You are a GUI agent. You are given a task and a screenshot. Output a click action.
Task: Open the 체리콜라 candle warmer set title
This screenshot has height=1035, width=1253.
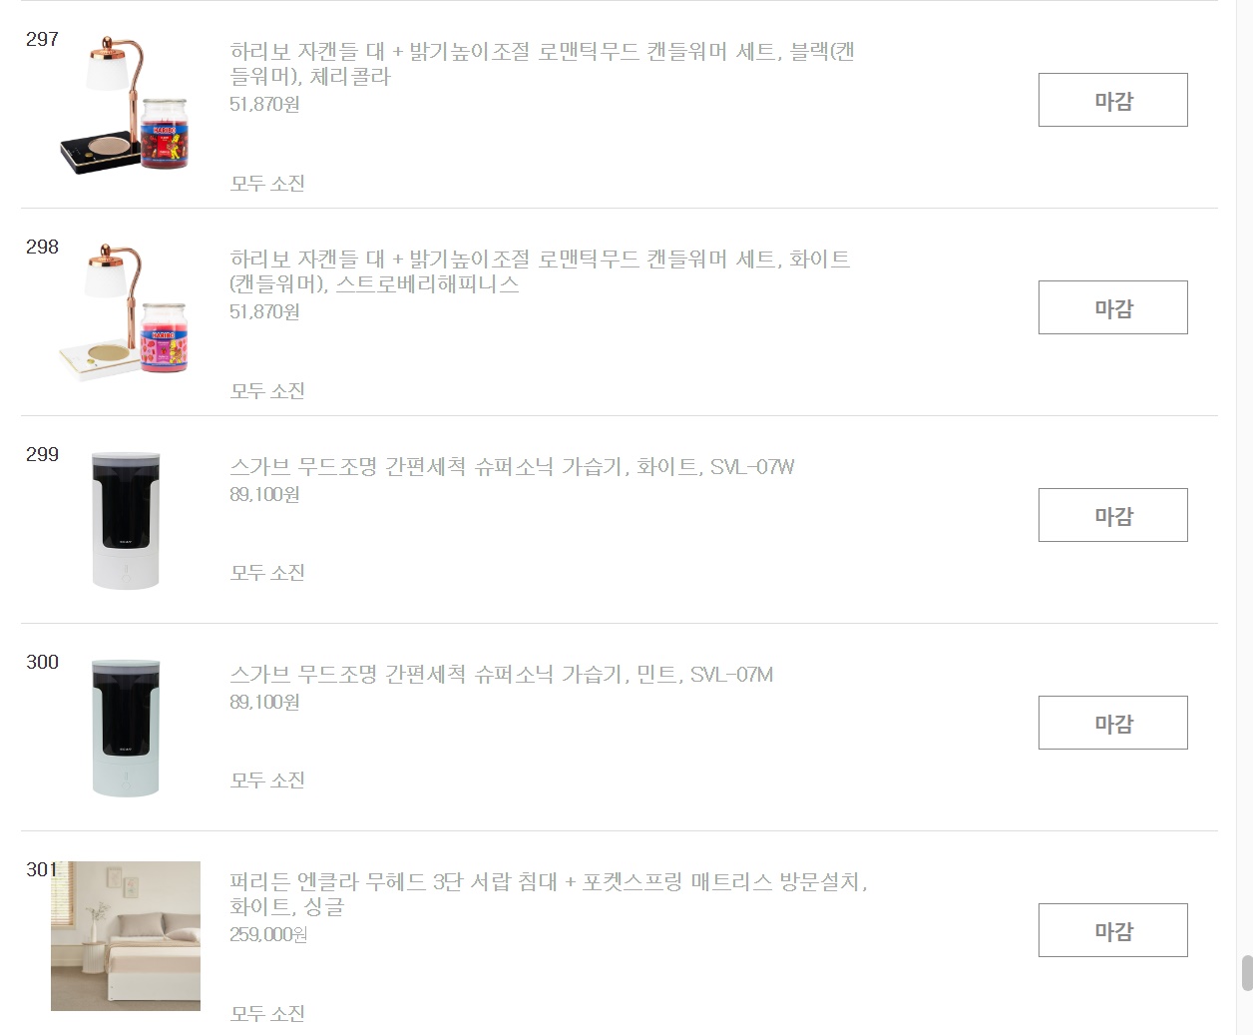(542, 64)
